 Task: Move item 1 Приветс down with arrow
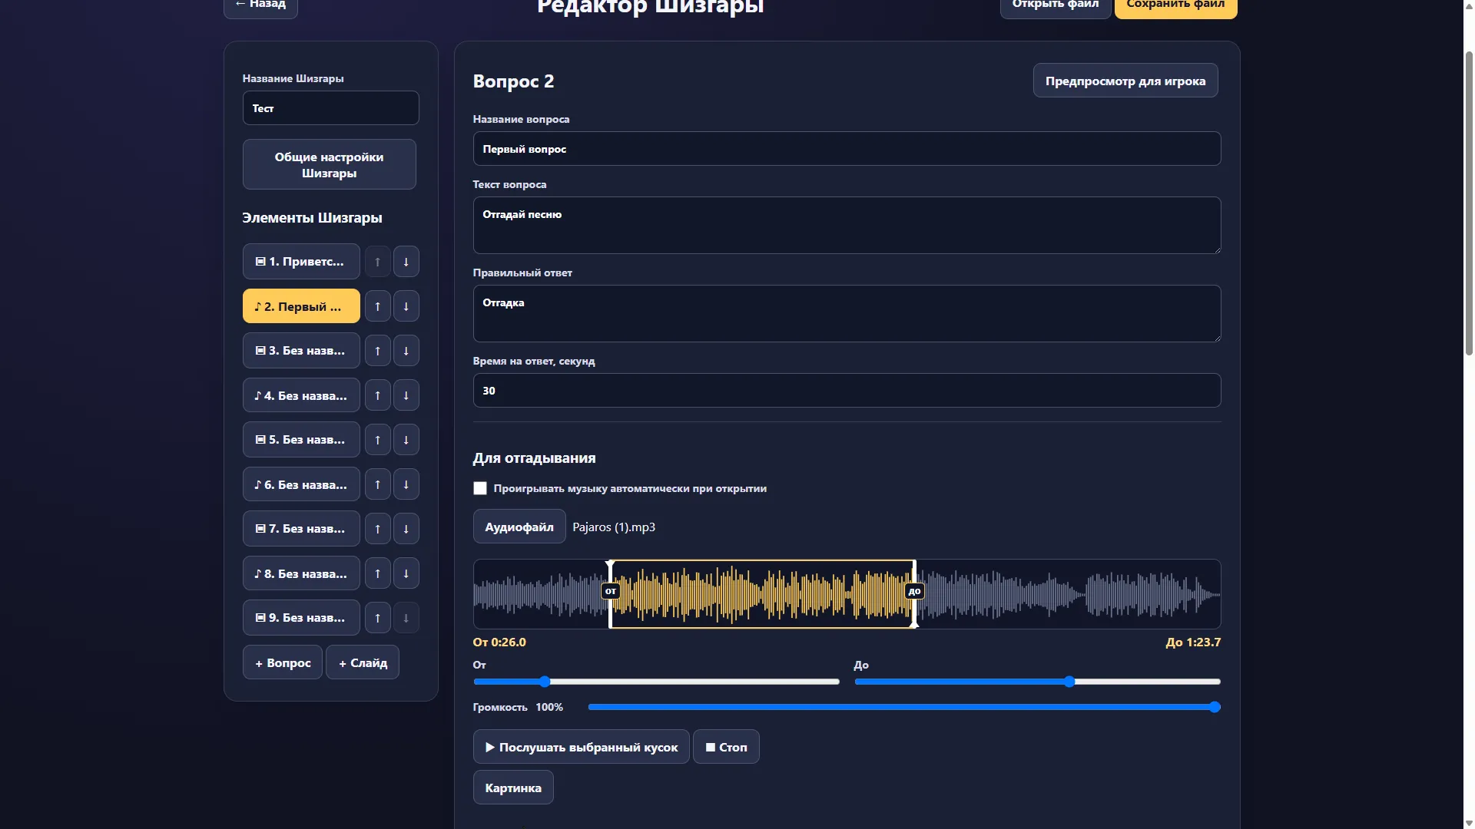(x=406, y=262)
